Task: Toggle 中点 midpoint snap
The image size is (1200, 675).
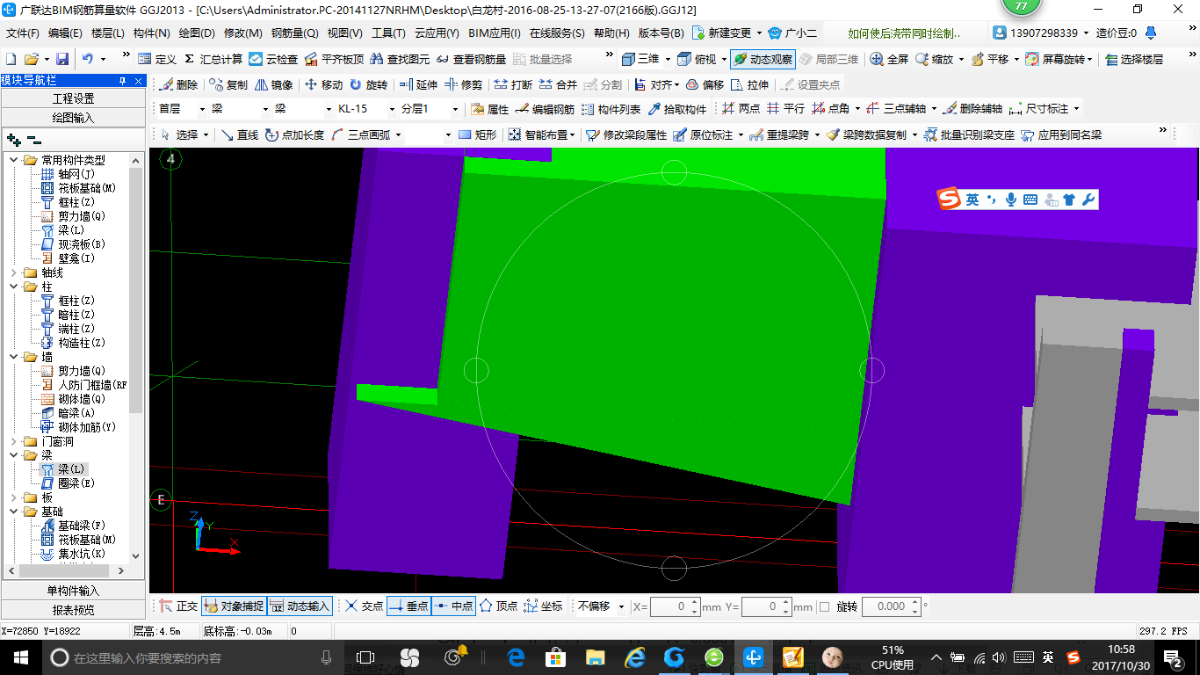Action: 453,606
